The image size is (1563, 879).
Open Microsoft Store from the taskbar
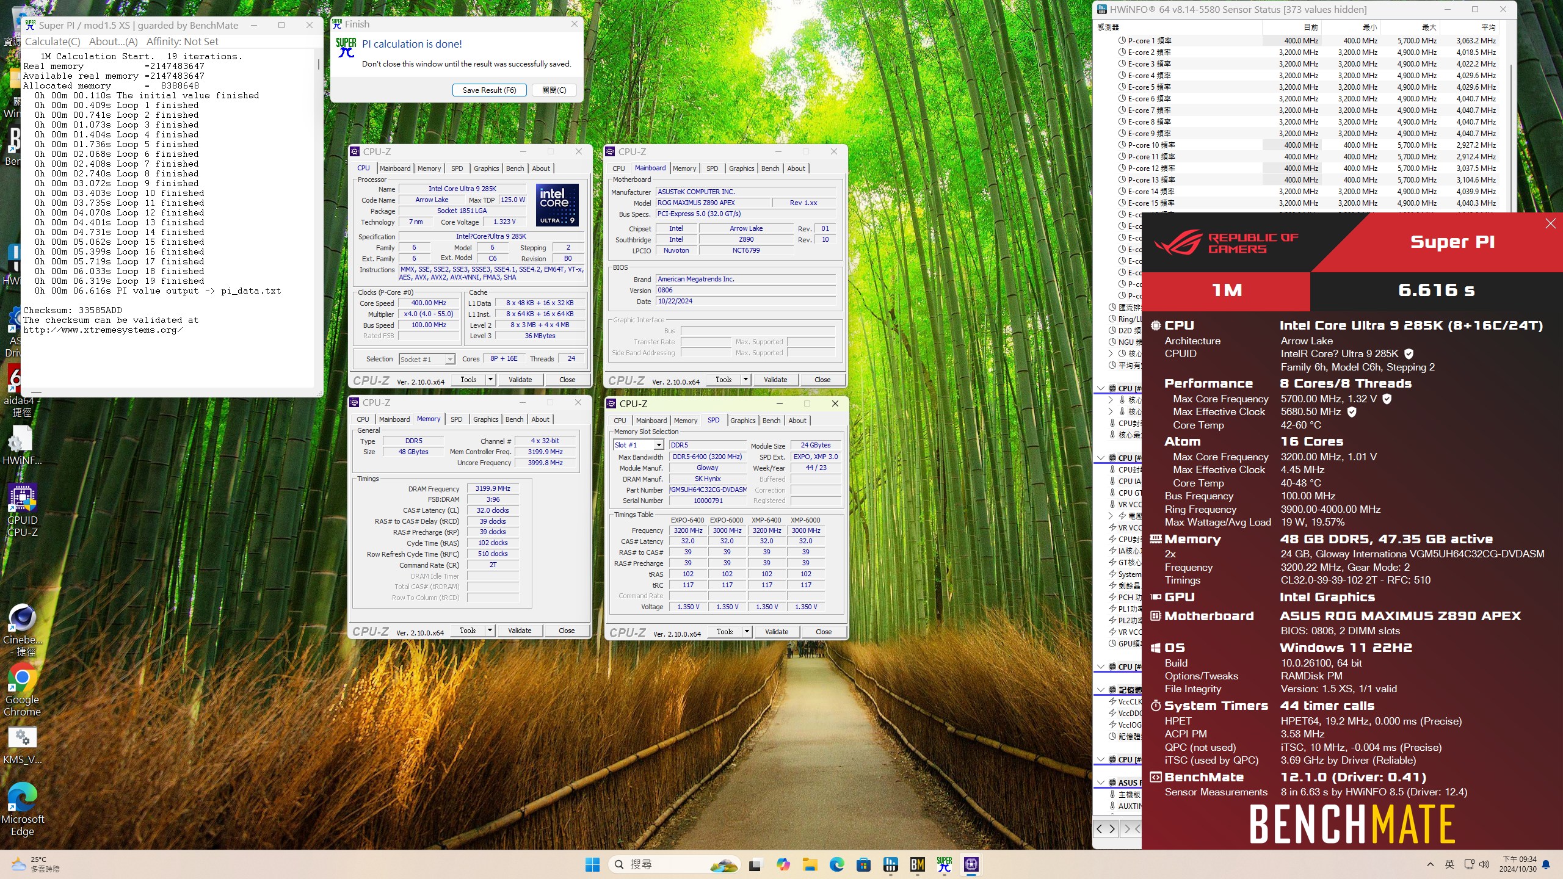coord(863,864)
